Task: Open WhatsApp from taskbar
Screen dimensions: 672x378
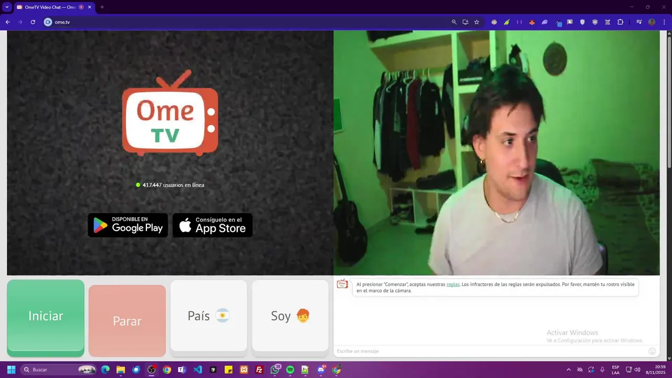Action: coord(275,370)
